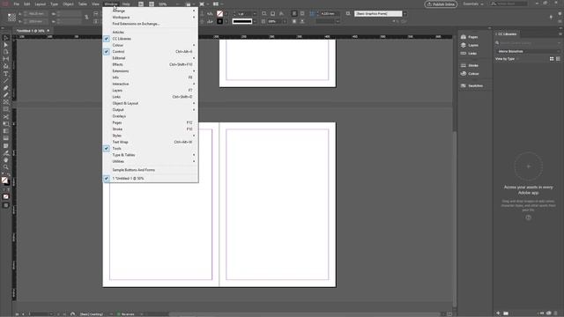564x317 pixels.
Task: Select the Eyedropper tool
Action: click(x=6, y=152)
